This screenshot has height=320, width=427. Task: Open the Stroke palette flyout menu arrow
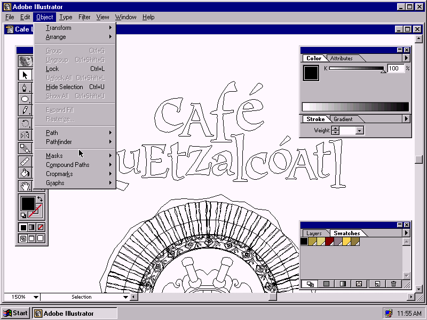[406, 119]
